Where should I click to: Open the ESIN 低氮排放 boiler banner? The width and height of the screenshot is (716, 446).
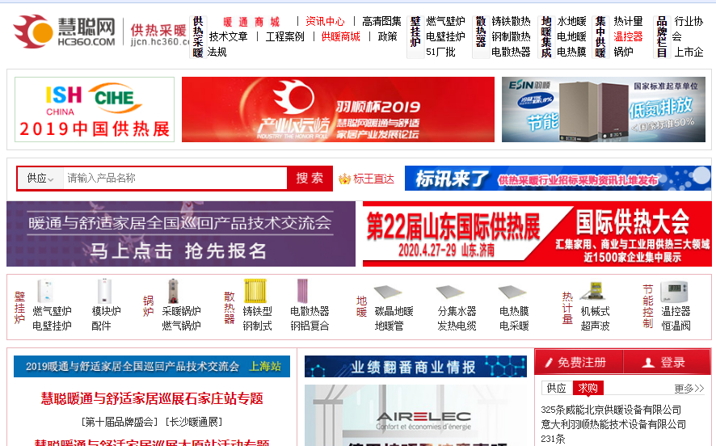tap(604, 110)
